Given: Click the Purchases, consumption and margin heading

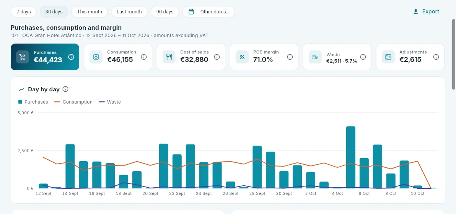Looking at the screenshot, I should (x=66, y=28).
